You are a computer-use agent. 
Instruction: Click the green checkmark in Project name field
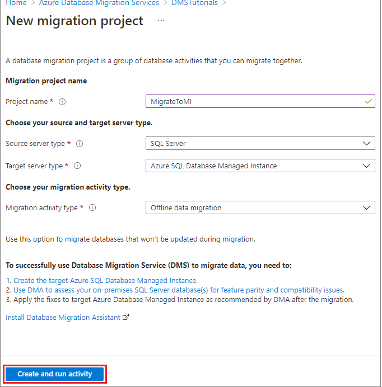368,102
